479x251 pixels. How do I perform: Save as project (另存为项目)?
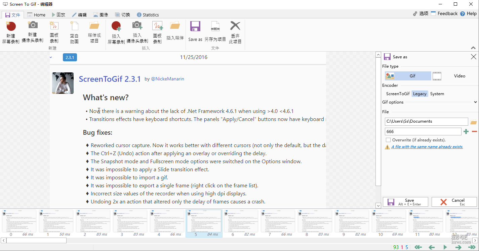coord(215,32)
